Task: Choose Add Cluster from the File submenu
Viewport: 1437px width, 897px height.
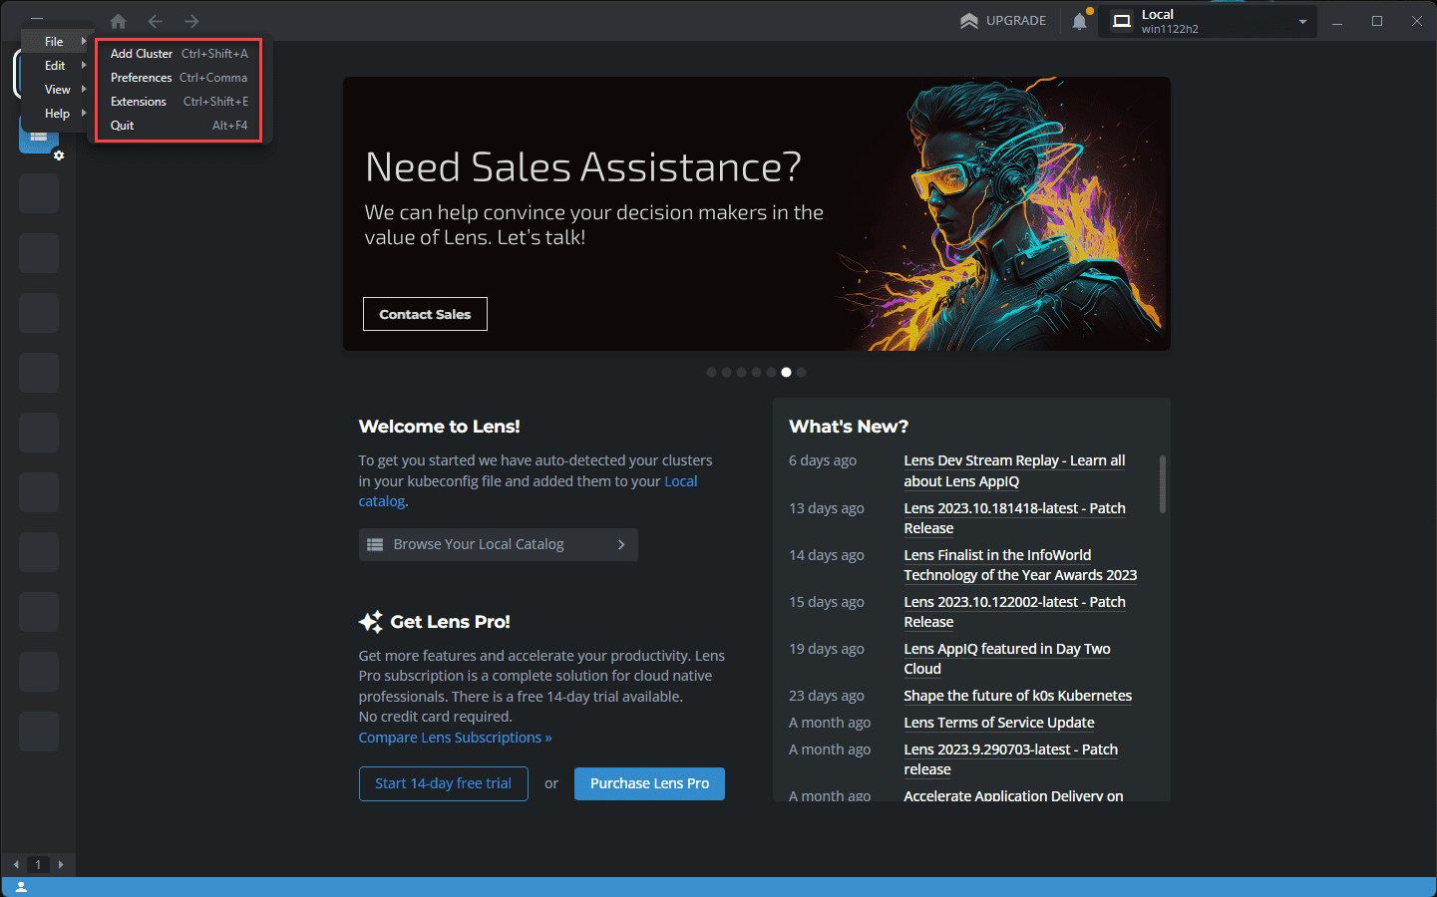Action: click(180, 54)
